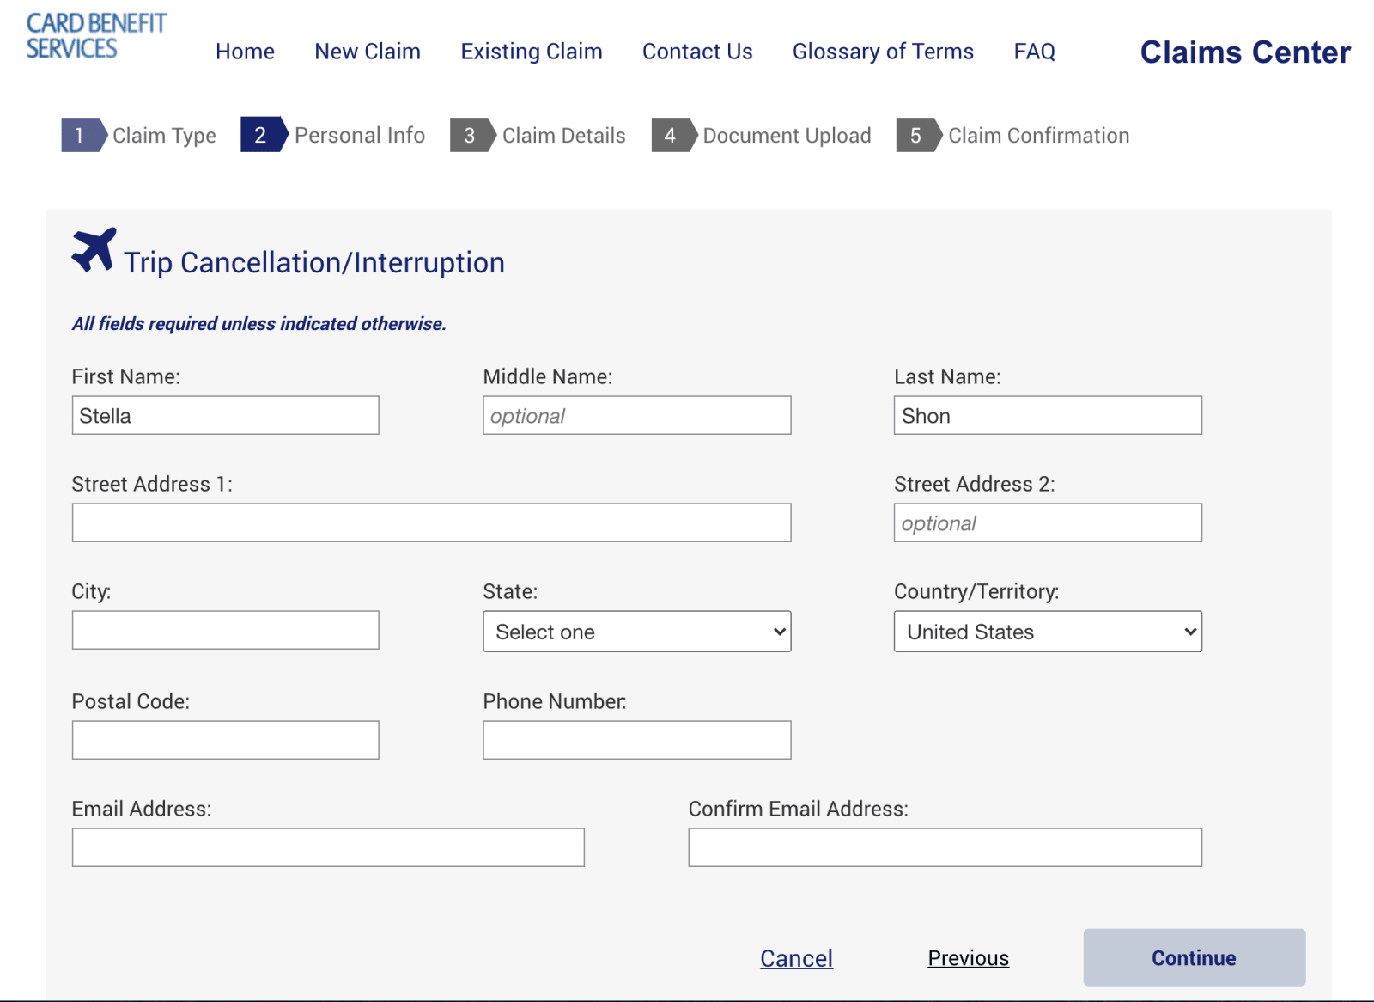The width and height of the screenshot is (1374, 1002).
Task: Click the airplane Trip Cancellation icon
Action: click(x=94, y=250)
